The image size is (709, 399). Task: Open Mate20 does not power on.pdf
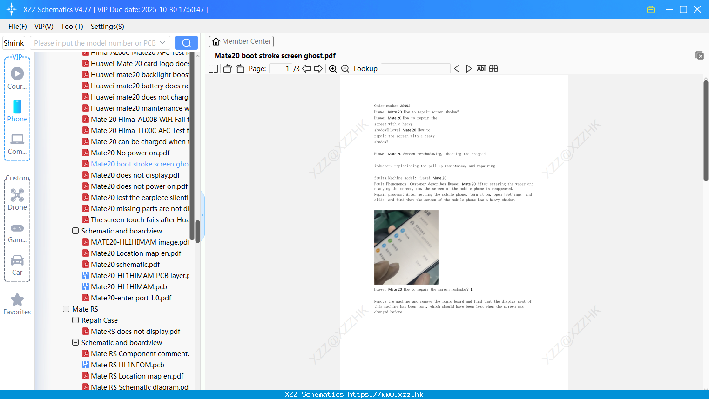point(139,186)
